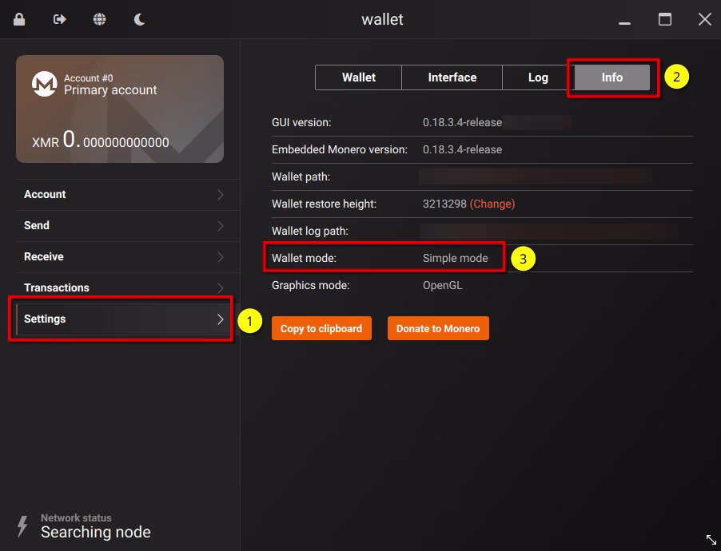Toggle dark mode with moon icon
Screen dimensions: 721x551
(x=140, y=19)
